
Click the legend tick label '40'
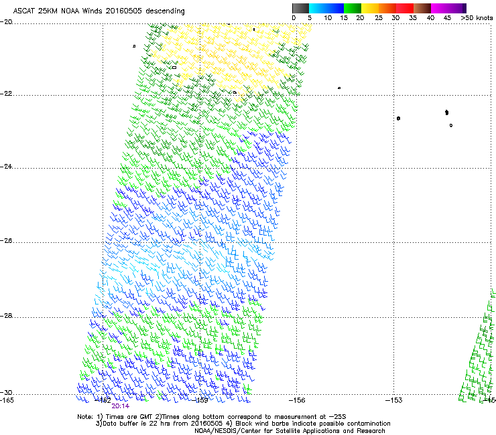coord(430,18)
